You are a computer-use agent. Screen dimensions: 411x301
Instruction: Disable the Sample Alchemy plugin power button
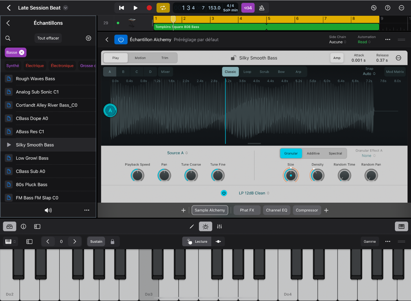point(121,39)
